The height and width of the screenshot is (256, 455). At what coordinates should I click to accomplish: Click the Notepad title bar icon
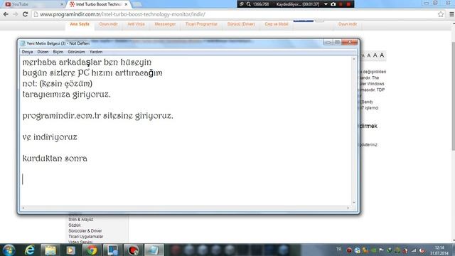[x=23, y=43]
